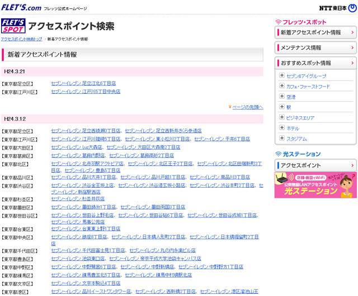Open セブン-イレブン 足立西新井さくら参道店 link

163,131
